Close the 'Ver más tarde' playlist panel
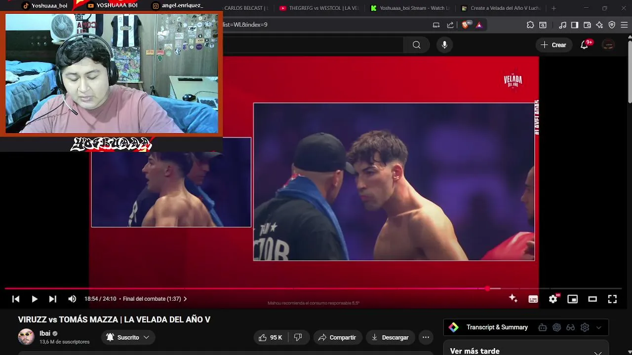 597,353
